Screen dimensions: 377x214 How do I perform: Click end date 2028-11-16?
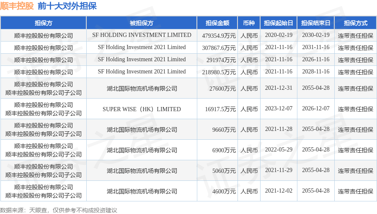click(x=316, y=72)
